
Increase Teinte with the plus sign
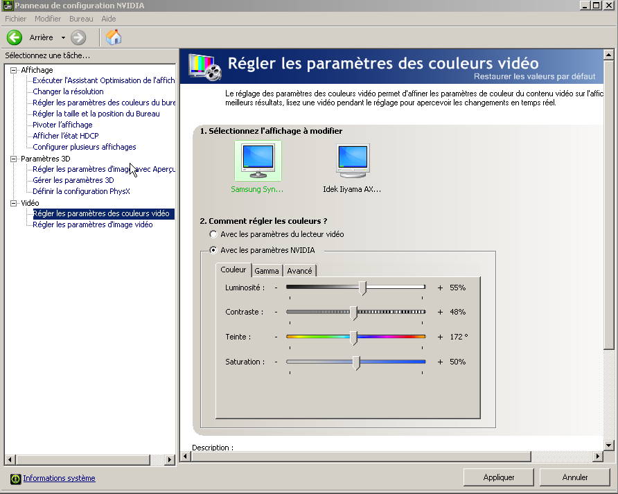[440, 337]
